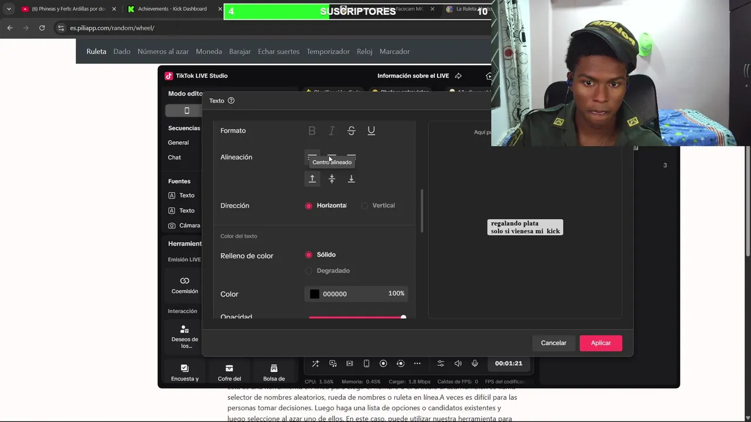Select the portrait phone mode button
Viewport: 751px width, 422px height.
[187, 111]
